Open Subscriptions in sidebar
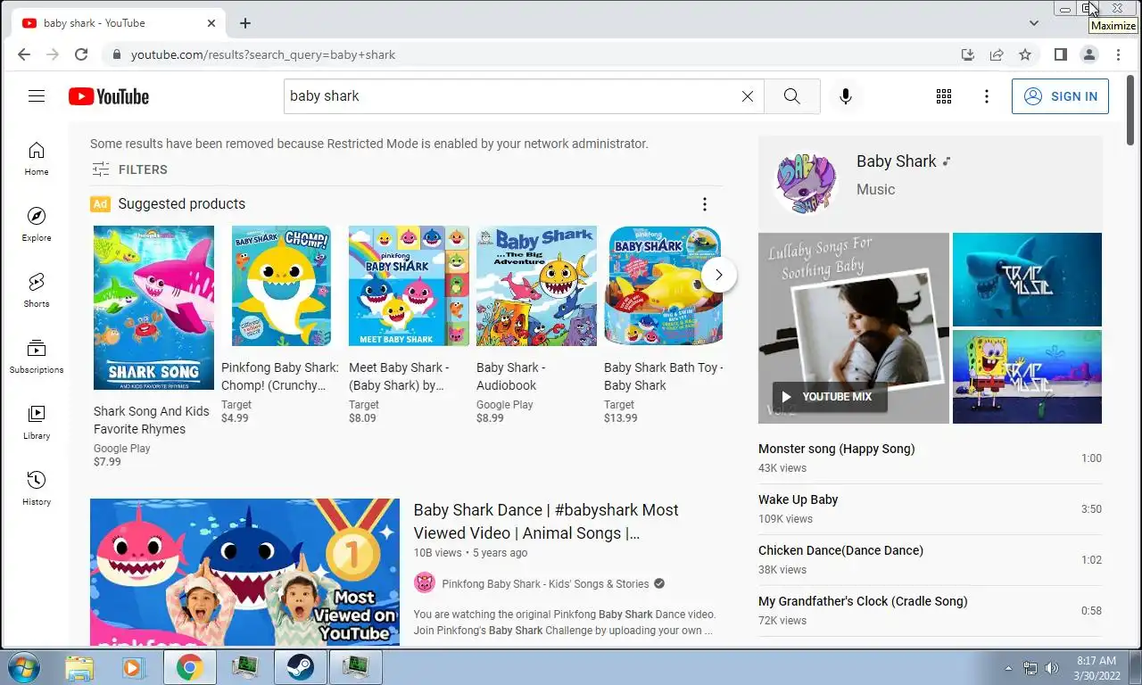The height and width of the screenshot is (685, 1142). 37,357
